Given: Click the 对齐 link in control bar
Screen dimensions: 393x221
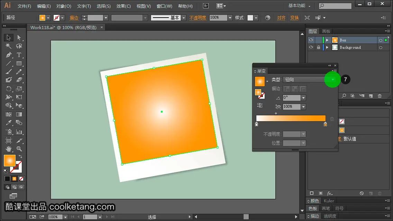Looking at the screenshot, I should (281, 18).
